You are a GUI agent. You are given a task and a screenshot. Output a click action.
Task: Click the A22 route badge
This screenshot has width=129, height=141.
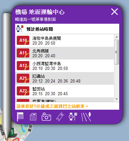tap(23, 91)
